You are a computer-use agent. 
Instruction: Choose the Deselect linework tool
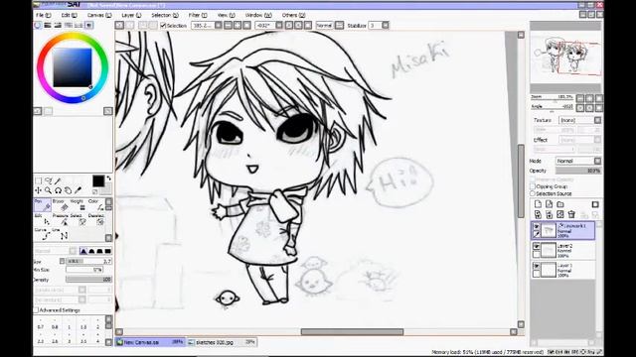[x=95, y=220]
